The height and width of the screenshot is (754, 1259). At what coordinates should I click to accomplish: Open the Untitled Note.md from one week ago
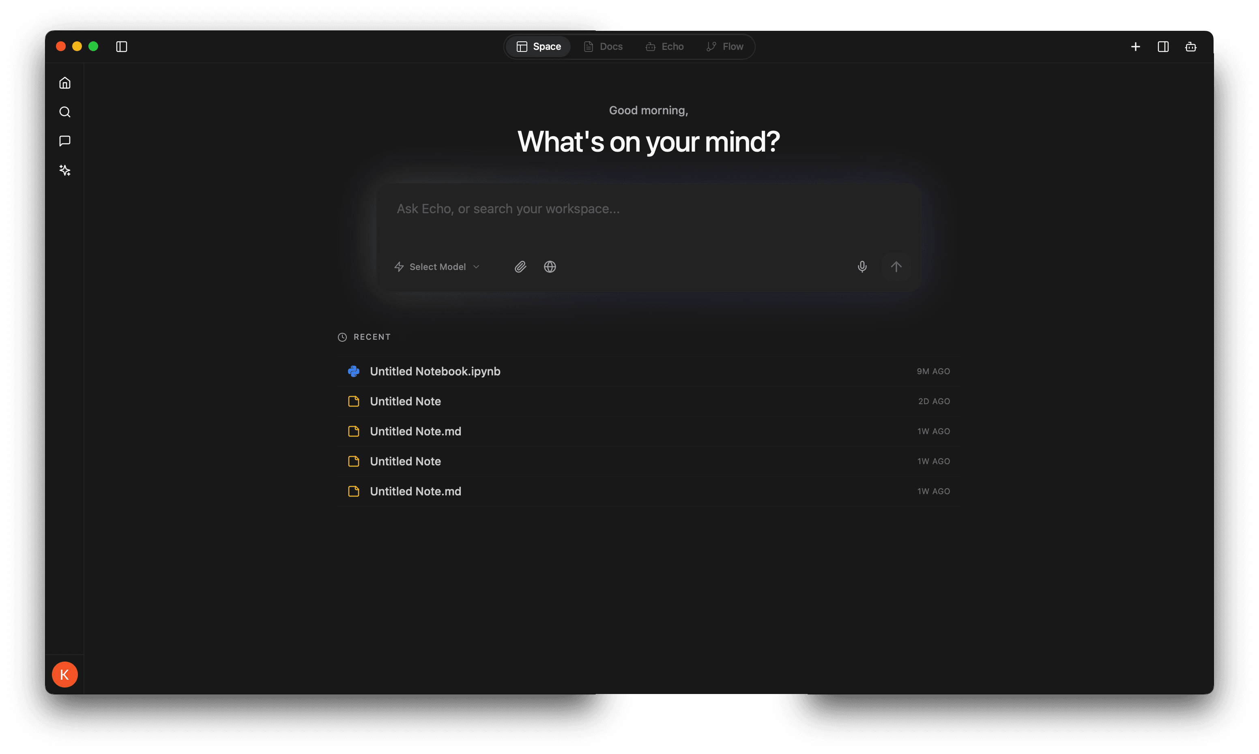(x=415, y=431)
